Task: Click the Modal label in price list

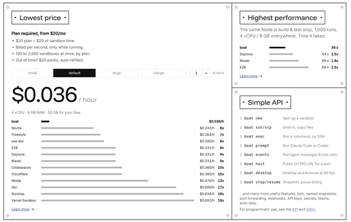Action: coord(16,181)
